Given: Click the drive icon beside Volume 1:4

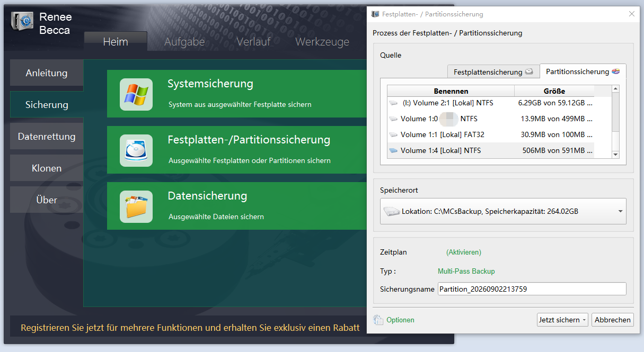Looking at the screenshot, I should [393, 150].
